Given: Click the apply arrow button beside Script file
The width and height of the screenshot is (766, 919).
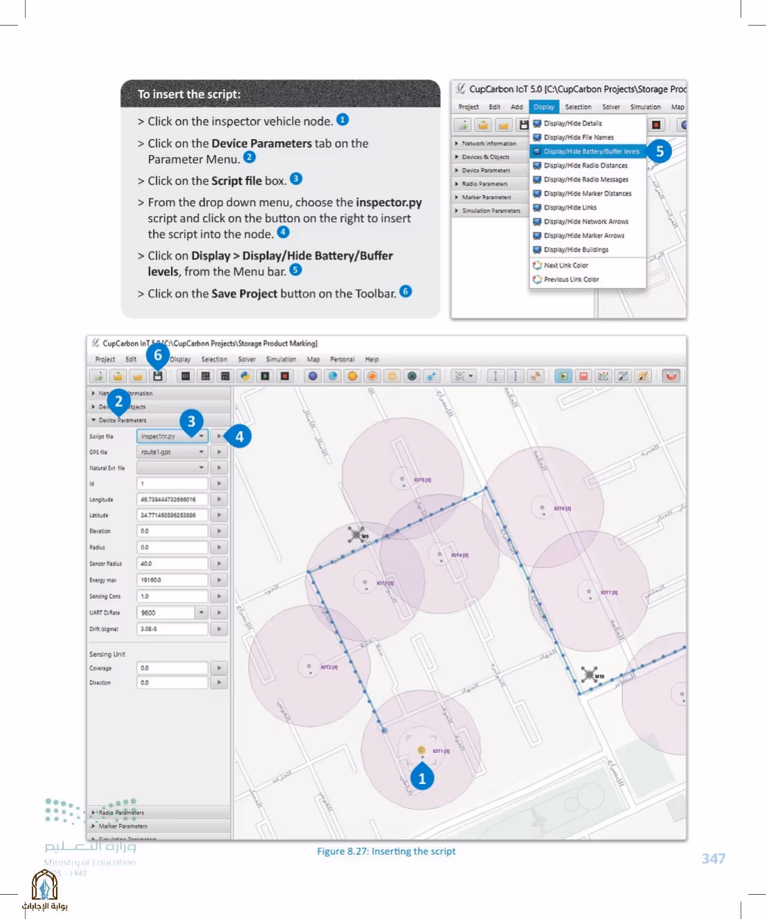Looking at the screenshot, I should pos(219,436).
